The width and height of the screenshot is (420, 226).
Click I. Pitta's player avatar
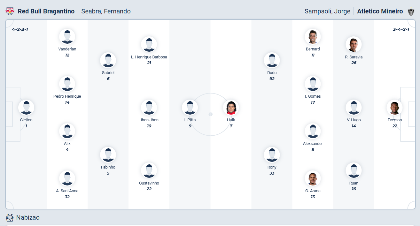(190, 108)
